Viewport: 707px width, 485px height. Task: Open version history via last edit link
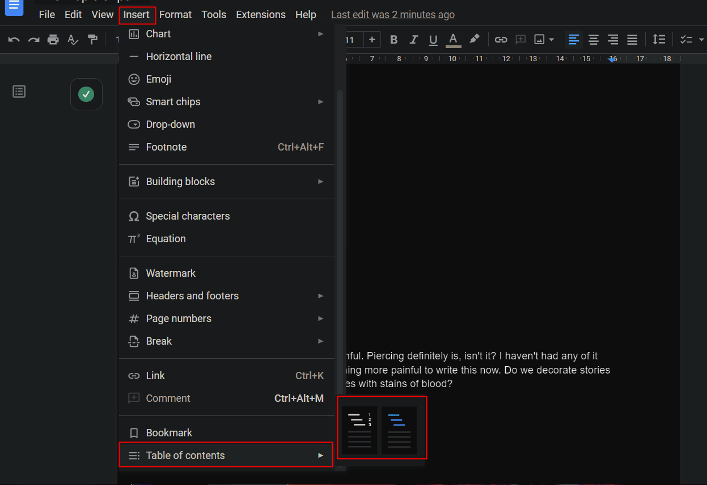(x=393, y=15)
